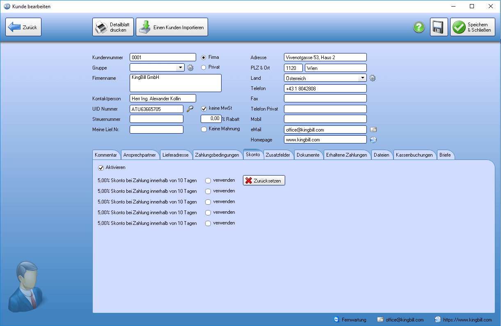The height and width of the screenshot is (326, 501).
Task: Open https://www.kingbill.com footer link
Action: (x=467, y=319)
